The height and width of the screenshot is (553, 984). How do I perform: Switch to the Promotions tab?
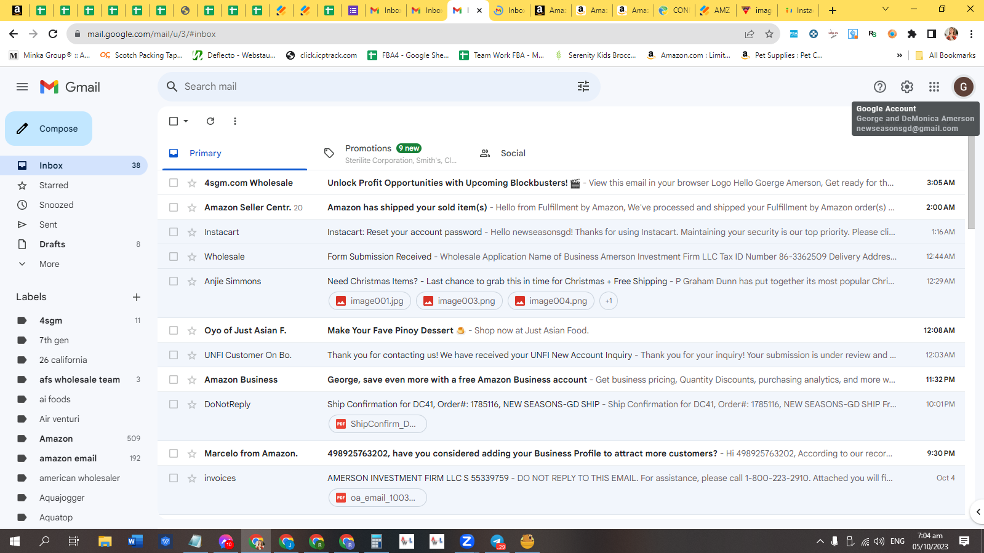pyautogui.click(x=390, y=153)
